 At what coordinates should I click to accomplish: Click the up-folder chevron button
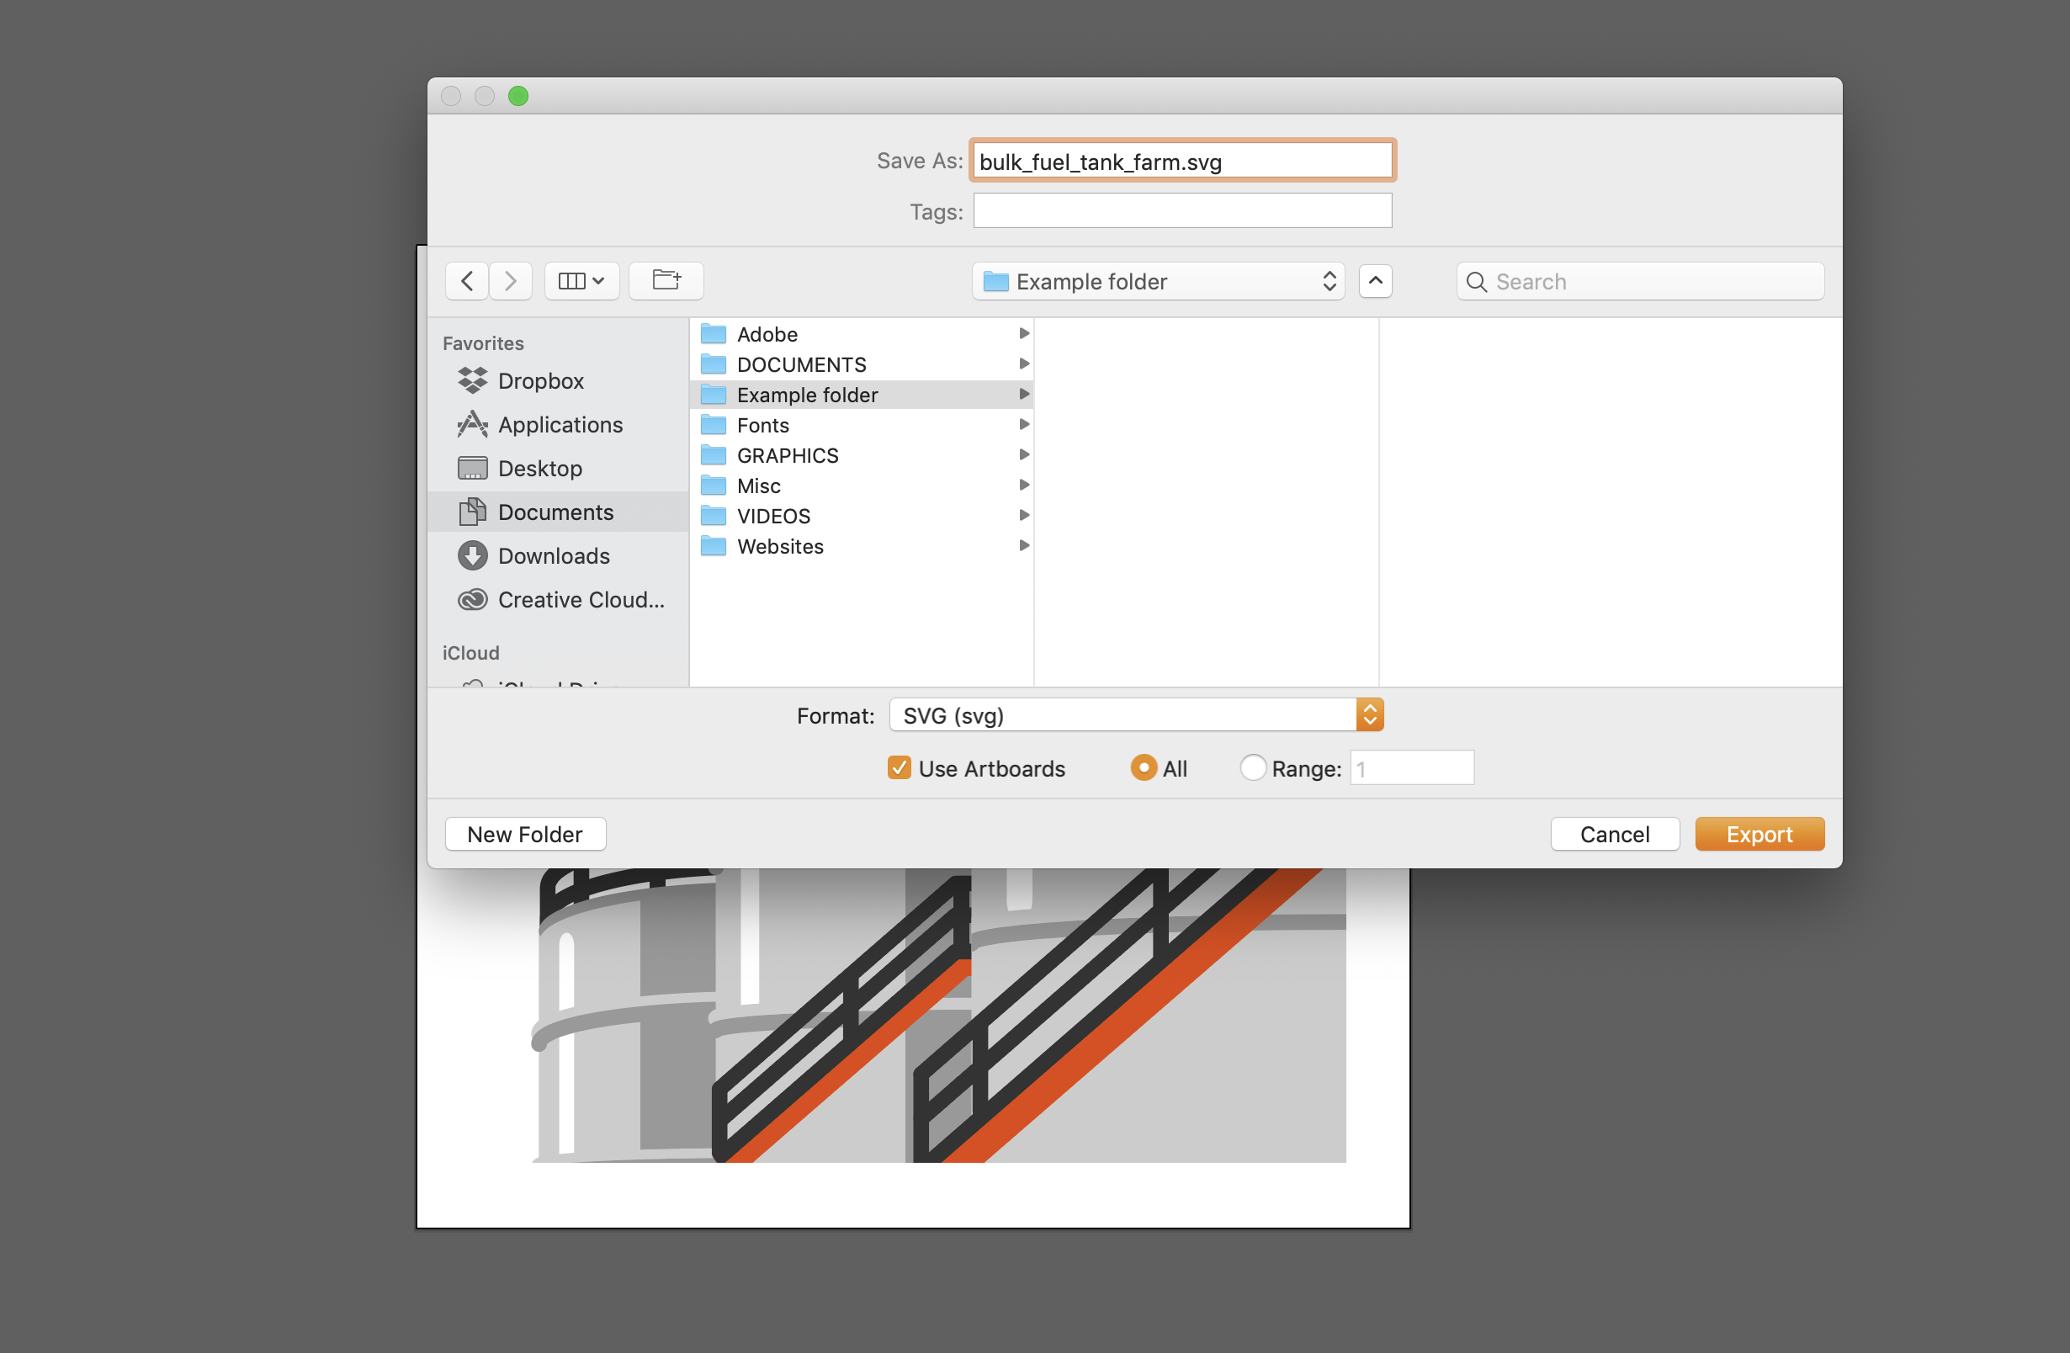pos(1375,281)
